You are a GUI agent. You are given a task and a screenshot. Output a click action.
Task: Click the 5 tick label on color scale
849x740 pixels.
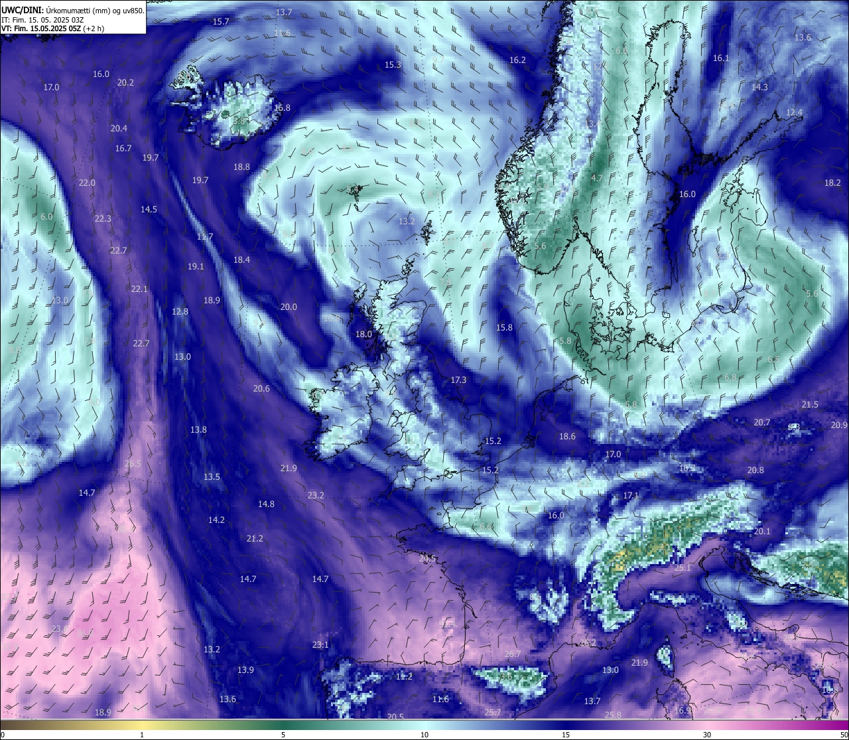coord(283,735)
